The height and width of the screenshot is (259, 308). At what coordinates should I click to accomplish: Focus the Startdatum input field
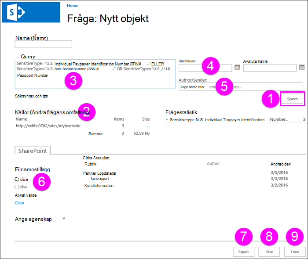205,68
